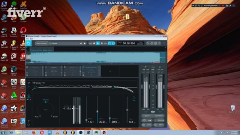Pause the track using the pause icon

102,43
